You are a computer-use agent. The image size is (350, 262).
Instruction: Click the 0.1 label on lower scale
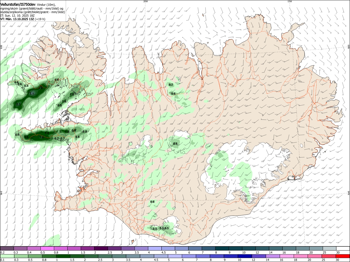[x=2, y=260]
